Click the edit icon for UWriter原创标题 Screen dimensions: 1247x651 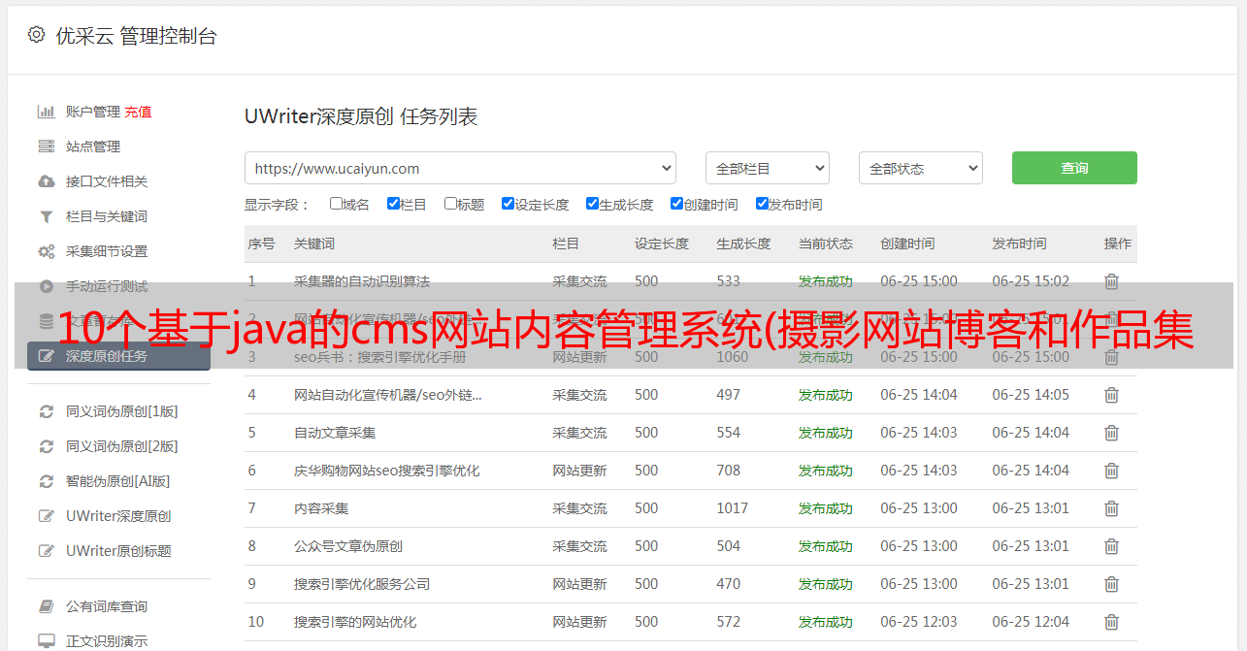pos(46,551)
